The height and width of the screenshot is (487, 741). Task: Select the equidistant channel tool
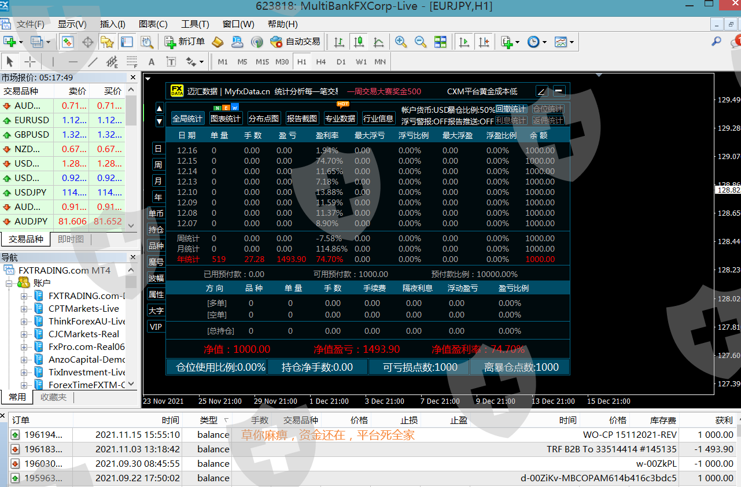pos(112,61)
